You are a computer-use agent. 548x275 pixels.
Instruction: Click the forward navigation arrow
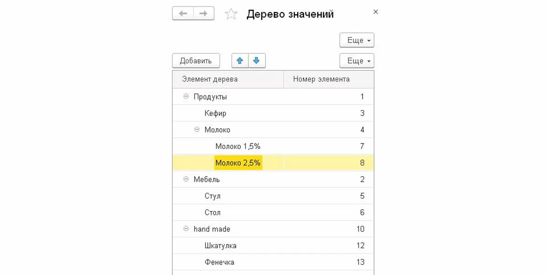(204, 14)
